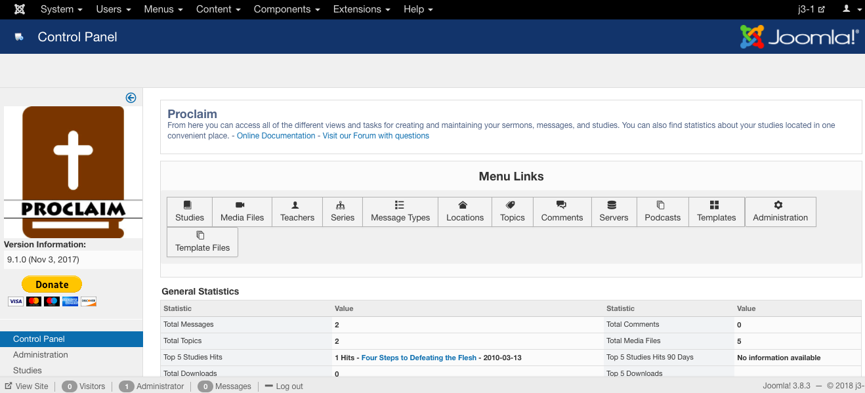This screenshot has width=865, height=393.
Task: Open Media Files camera icon button
Action: pos(242,212)
